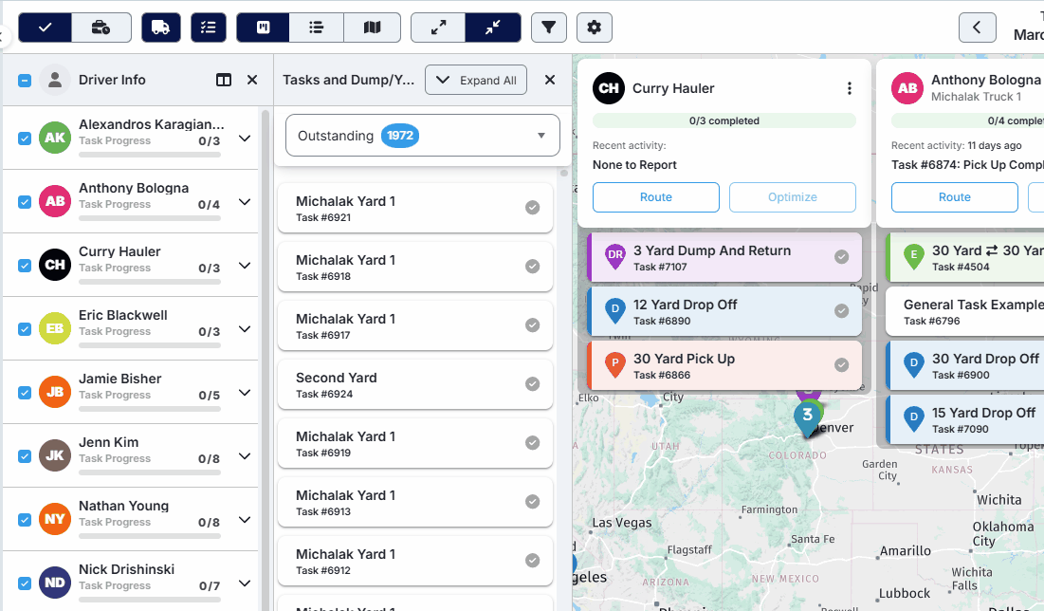Click the CH avatar on Curry Hauler card
This screenshot has width=1044, height=611.
[x=609, y=88]
